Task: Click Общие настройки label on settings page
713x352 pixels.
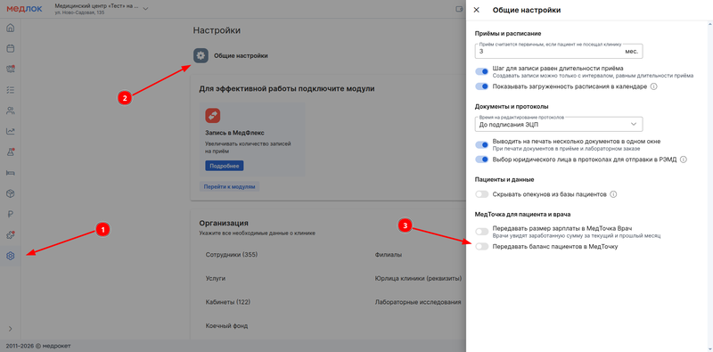Action: pyautogui.click(x=241, y=56)
